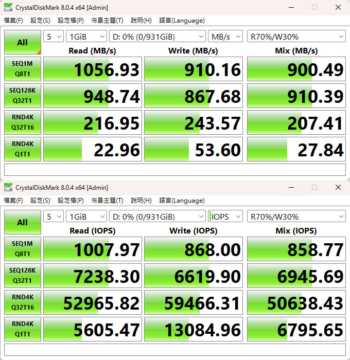This screenshot has height=360, width=350.
Task: Click the 22.96 read result cell
Action: coord(93,149)
